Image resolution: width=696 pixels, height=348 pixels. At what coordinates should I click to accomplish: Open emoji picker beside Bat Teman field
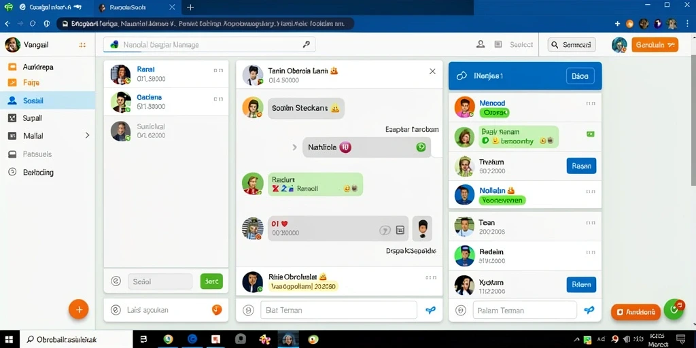249,310
